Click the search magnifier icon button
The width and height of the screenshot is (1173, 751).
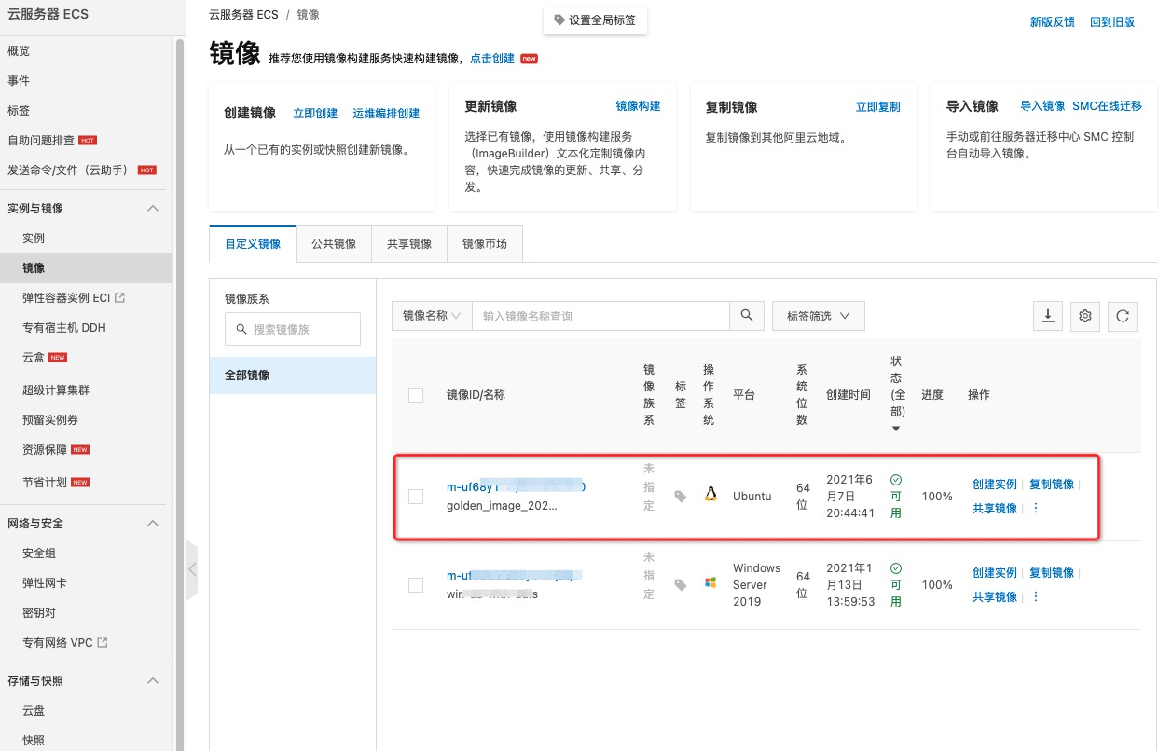pos(746,316)
